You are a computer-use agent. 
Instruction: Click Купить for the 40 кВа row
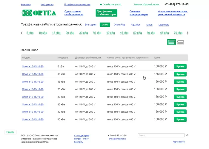(180, 112)
